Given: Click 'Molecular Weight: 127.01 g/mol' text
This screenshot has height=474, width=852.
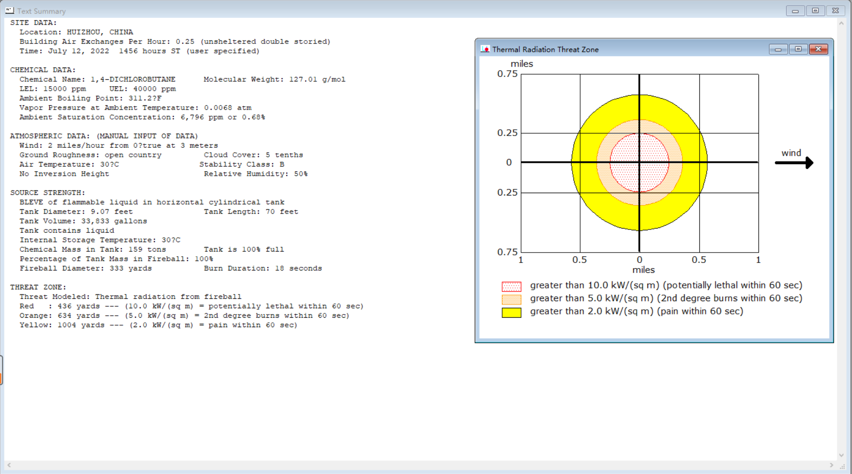Looking at the screenshot, I should (275, 79).
